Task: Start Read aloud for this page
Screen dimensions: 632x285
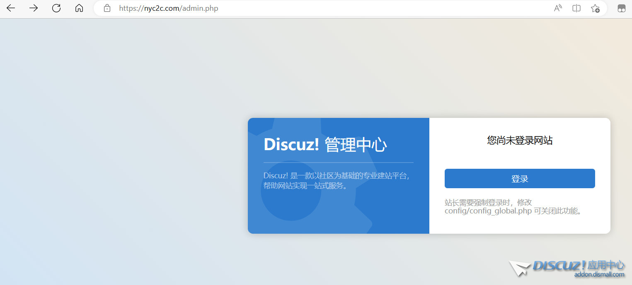Action: tap(557, 8)
